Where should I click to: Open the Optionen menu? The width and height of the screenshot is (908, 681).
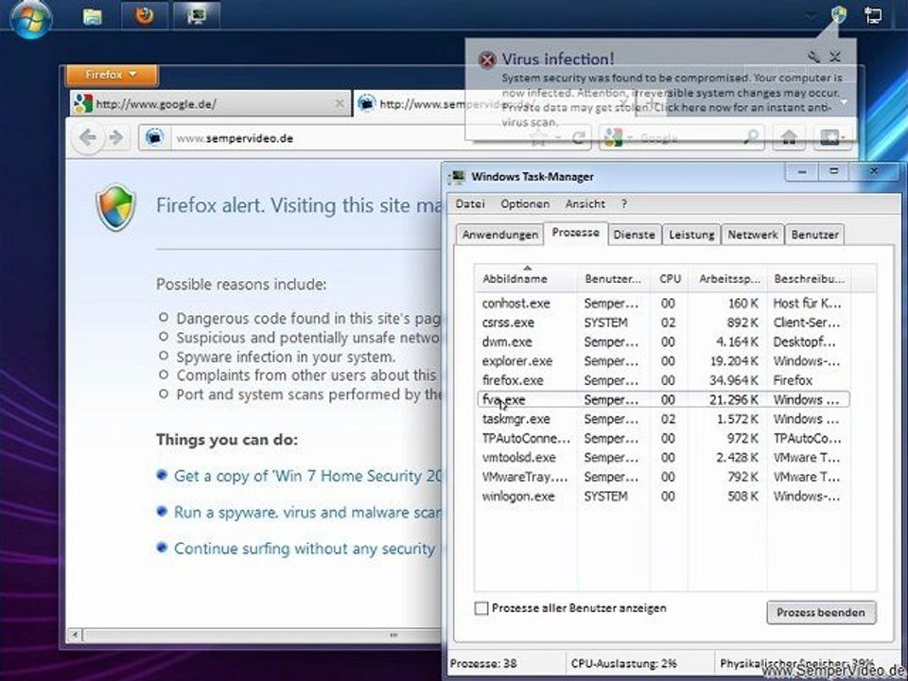tap(525, 204)
